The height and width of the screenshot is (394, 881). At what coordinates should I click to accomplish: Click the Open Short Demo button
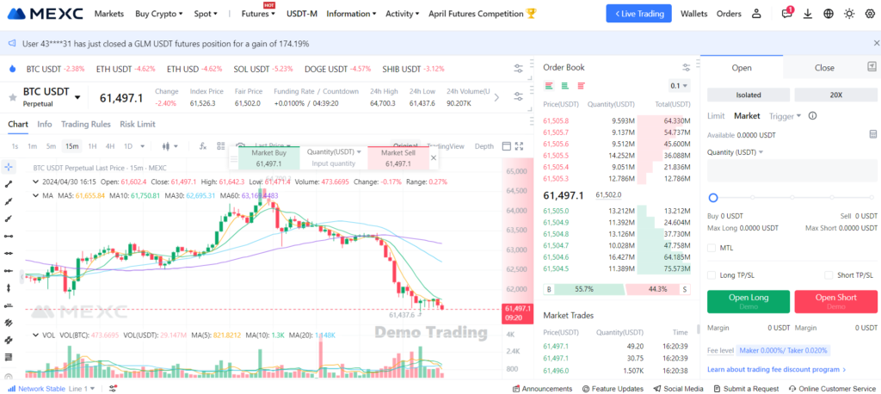click(836, 301)
